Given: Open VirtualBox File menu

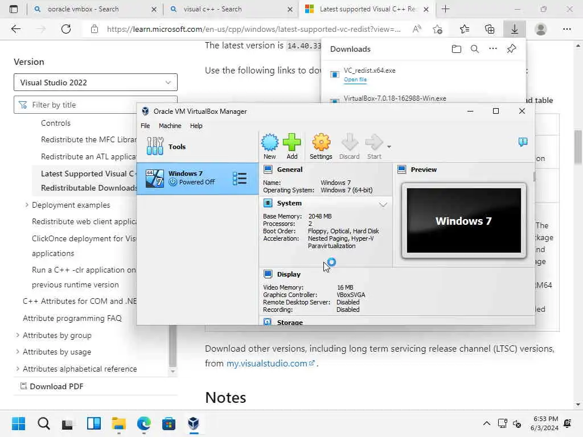Looking at the screenshot, I should click(145, 126).
